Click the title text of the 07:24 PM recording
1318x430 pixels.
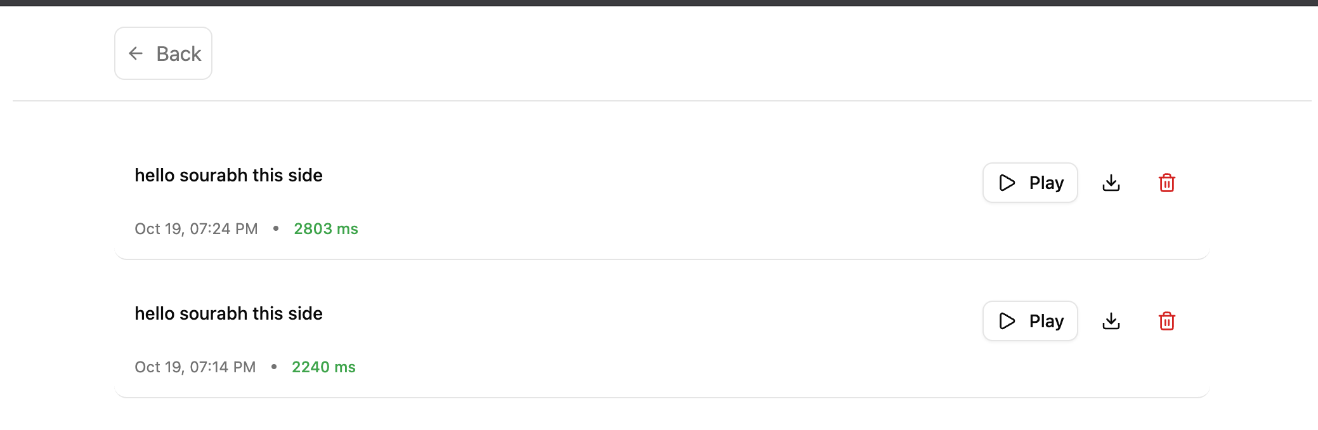point(228,175)
